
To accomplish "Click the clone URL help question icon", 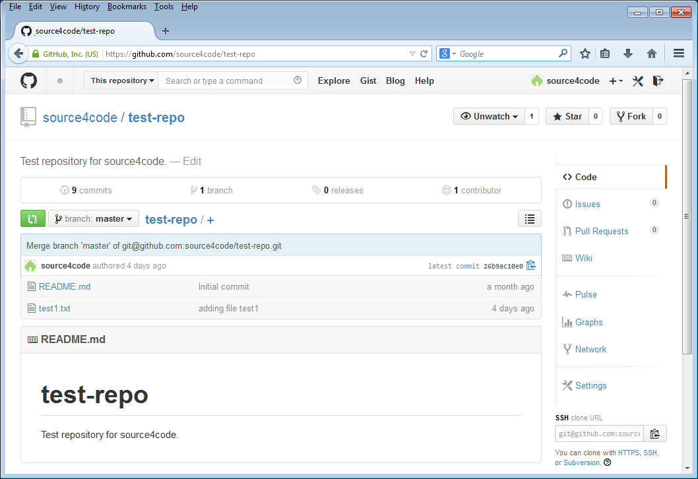I will pyautogui.click(x=607, y=463).
